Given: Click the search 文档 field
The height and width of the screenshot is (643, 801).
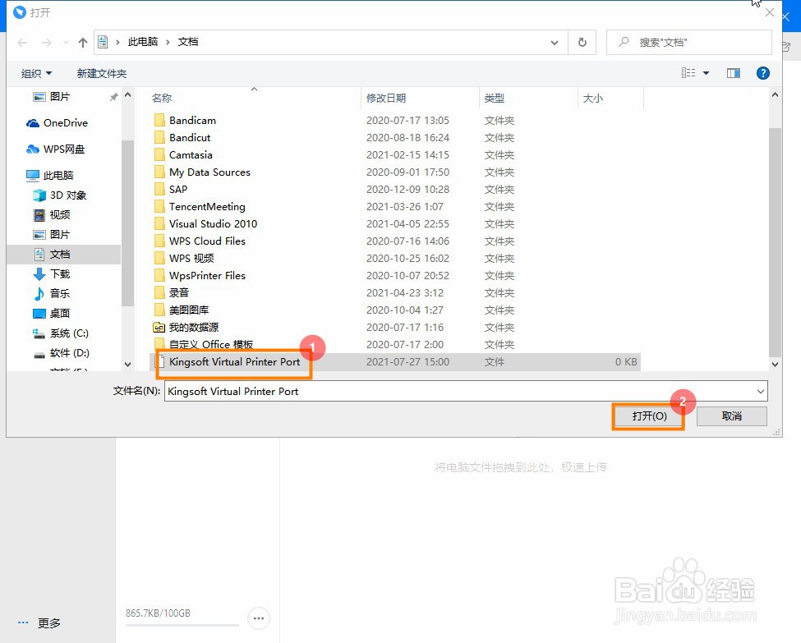Looking at the screenshot, I should coord(688,43).
